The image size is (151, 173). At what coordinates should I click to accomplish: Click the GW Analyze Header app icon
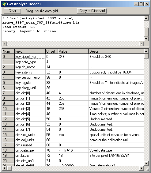click(4, 4)
